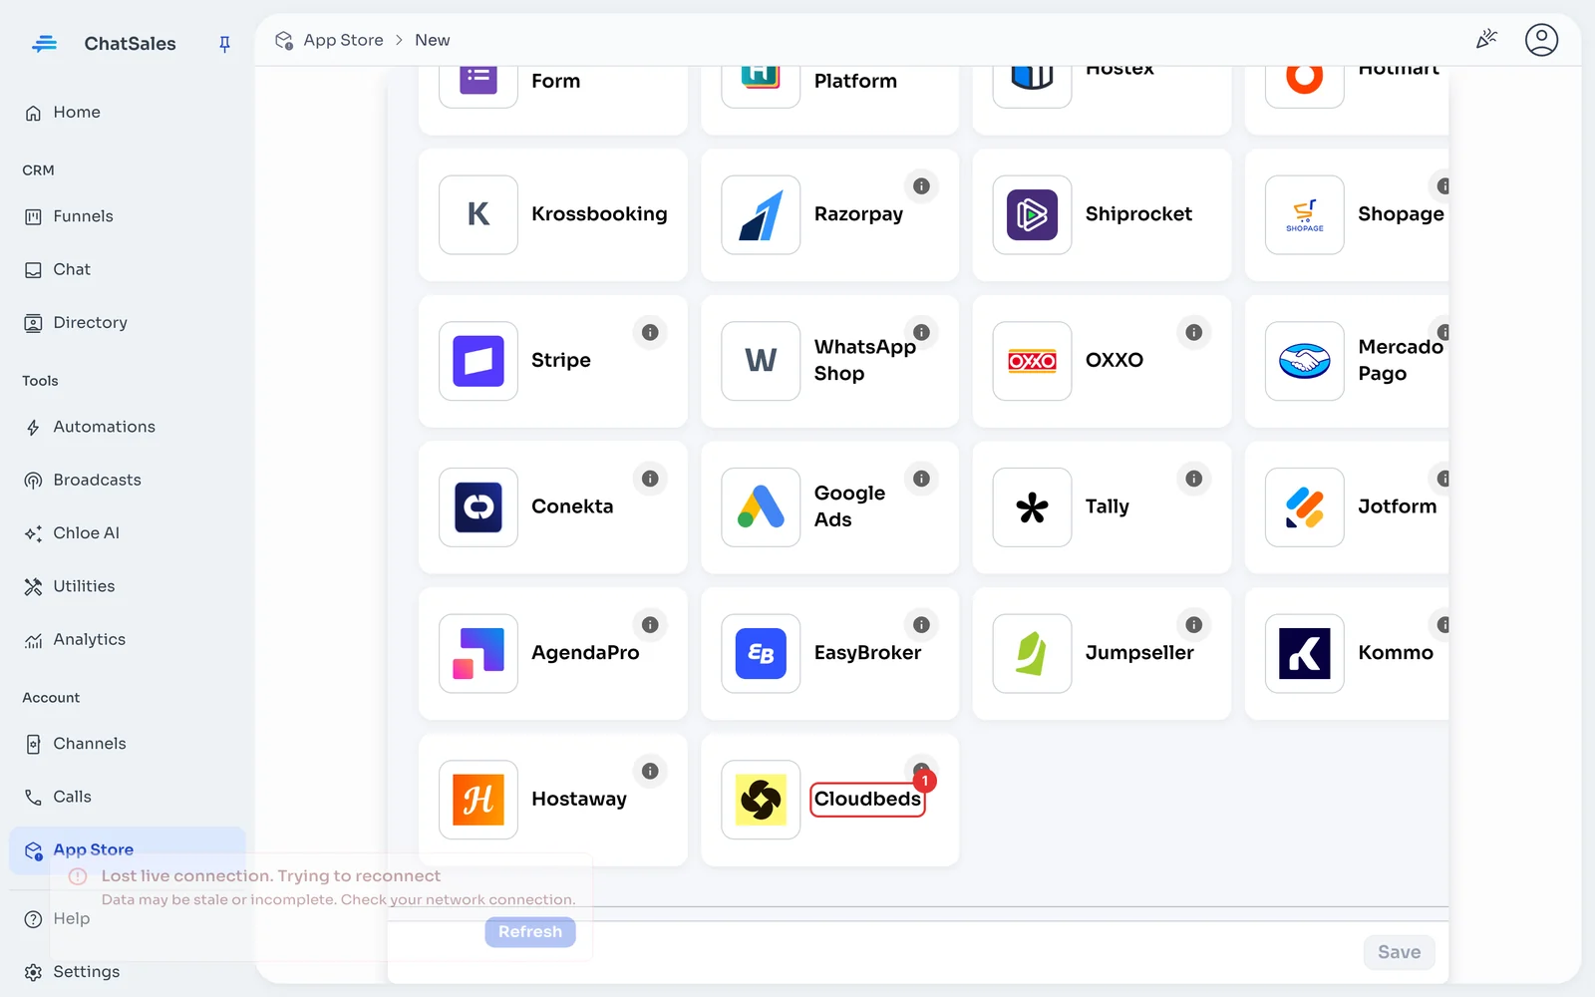Screen dimensions: 1595x997
Task: Select the Kommo app logo
Action: (x=1304, y=653)
